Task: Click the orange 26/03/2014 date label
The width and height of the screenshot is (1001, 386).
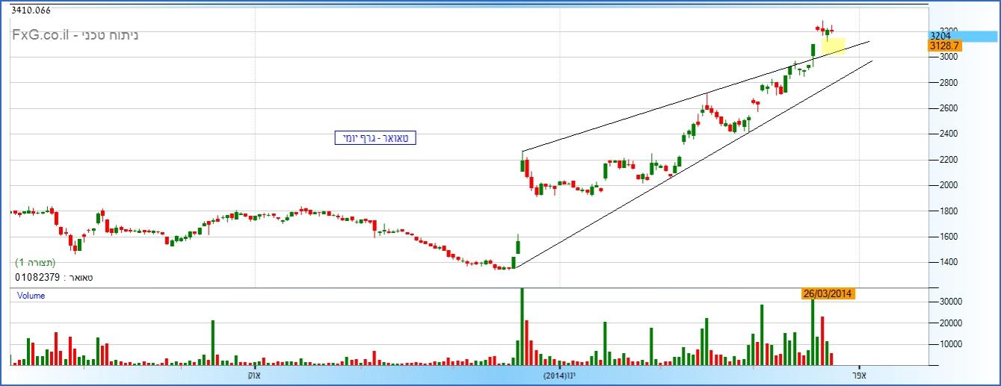Action: click(828, 293)
